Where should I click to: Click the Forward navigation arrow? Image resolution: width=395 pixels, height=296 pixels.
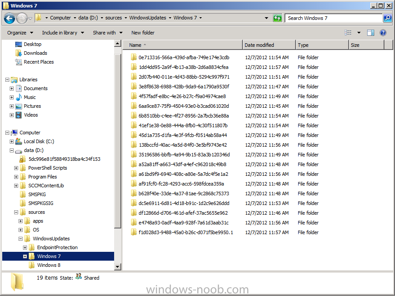[22, 18]
